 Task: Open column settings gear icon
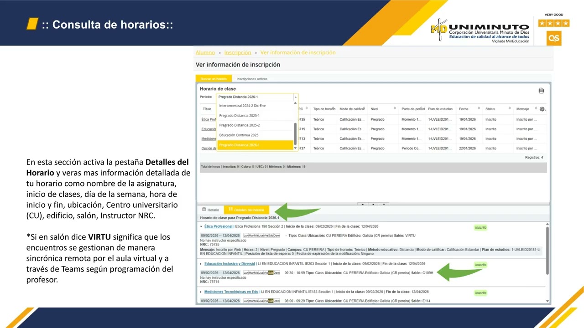542,109
